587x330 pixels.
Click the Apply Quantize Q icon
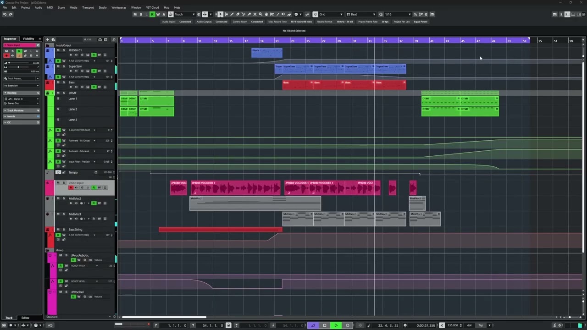[x=381, y=14]
